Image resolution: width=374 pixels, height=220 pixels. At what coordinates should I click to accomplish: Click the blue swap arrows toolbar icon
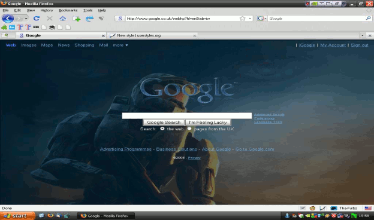(89, 19)
